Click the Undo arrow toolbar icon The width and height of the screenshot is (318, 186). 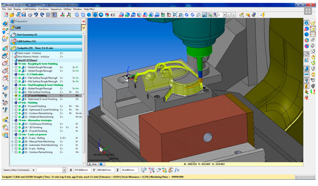click(x=36, y=15)
